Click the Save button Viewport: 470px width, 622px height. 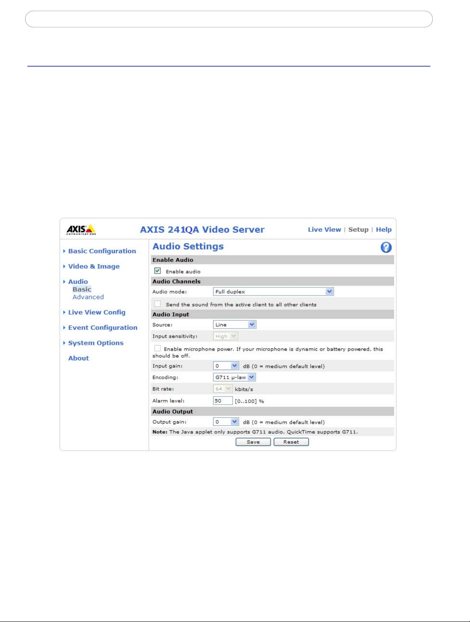point(253,442)
